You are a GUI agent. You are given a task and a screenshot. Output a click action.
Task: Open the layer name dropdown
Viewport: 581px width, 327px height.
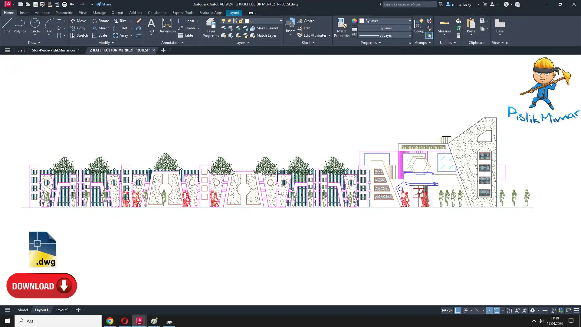coord(281,21)
